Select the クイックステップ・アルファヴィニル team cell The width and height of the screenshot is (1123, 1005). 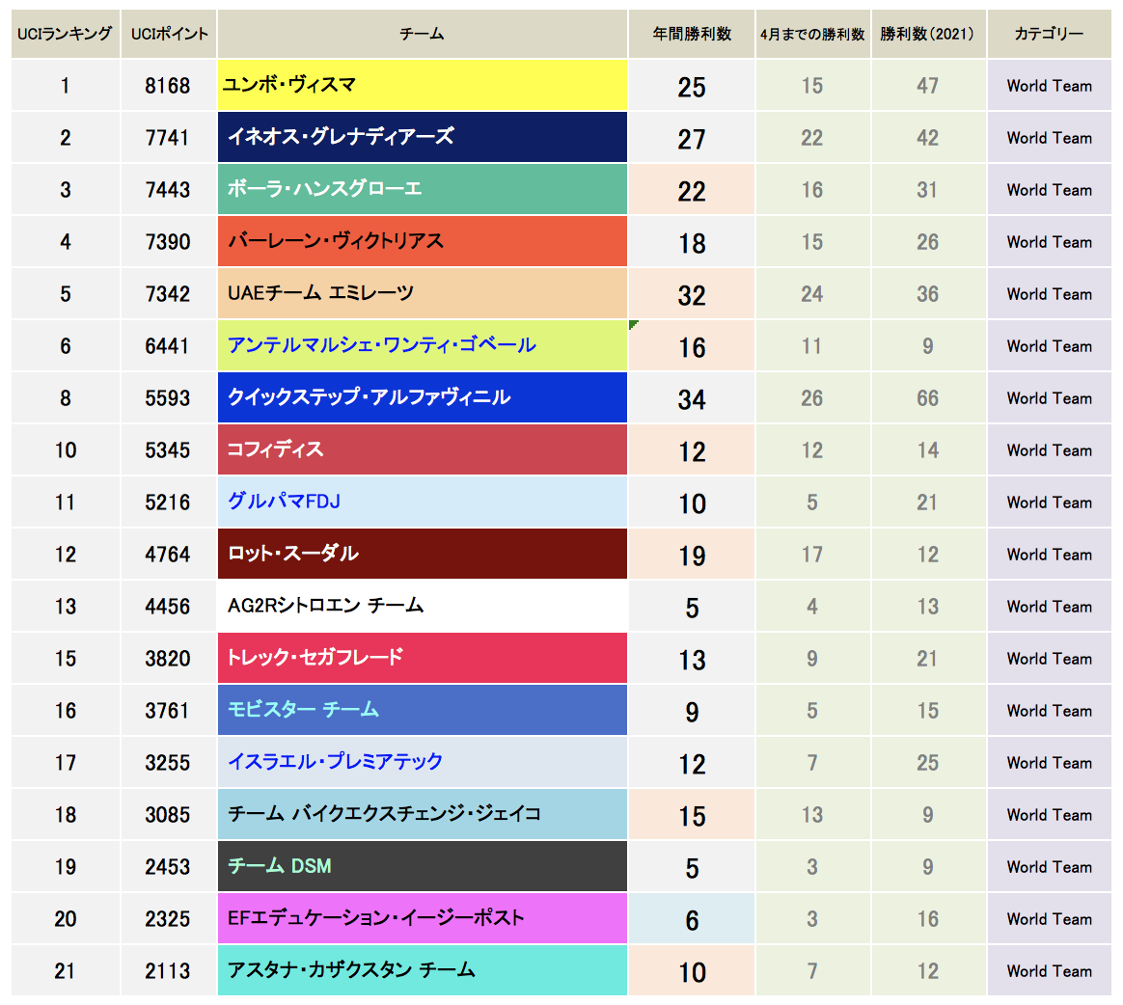423,398
